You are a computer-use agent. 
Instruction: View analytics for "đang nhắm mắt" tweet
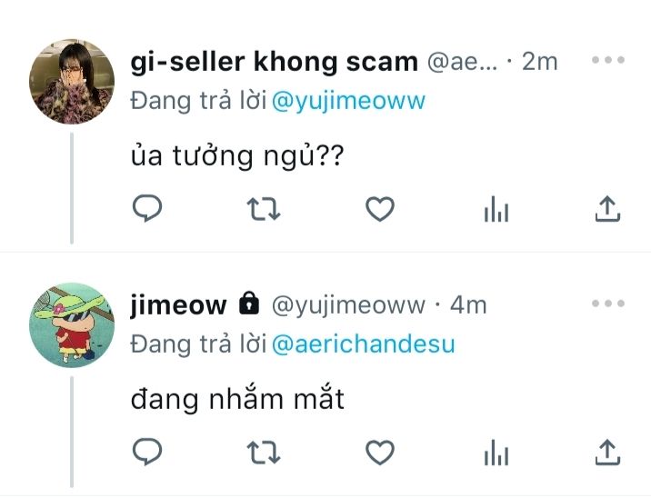[x=496, y=452]
